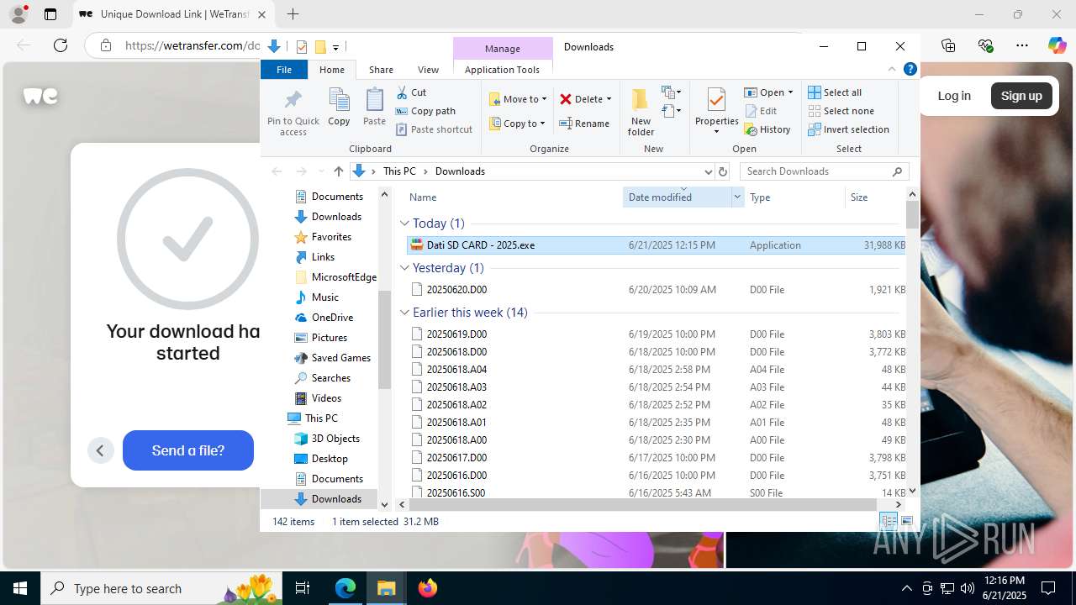The width and height of the screenshot is (1076, 605).
Task: Open Move to dropdown
Action: 518,99
